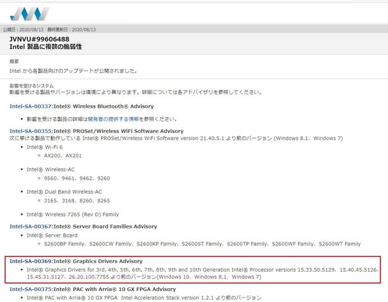Viewport: 388px width, 302px height.
Task: Open the Intel-SA-00367 advisory link
Action: click(30, 227)
